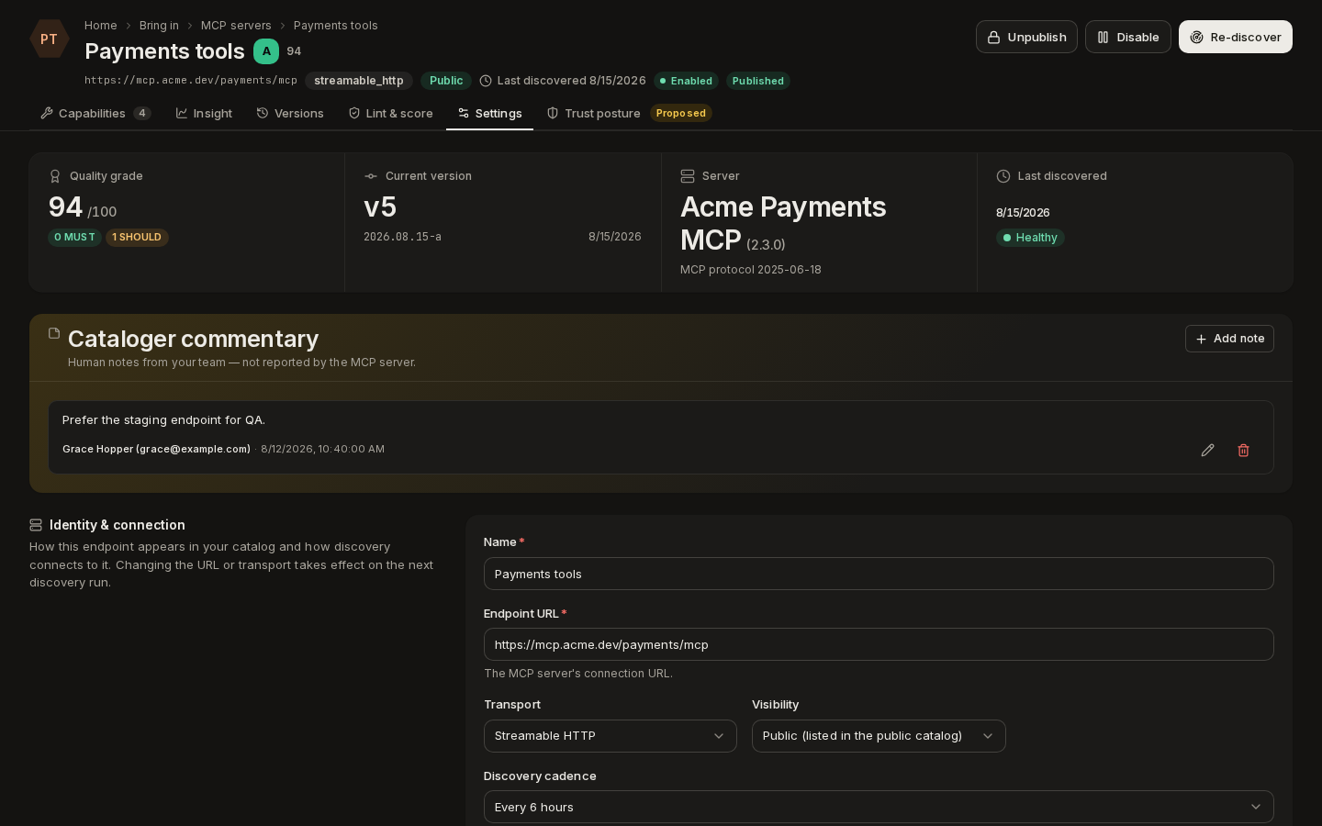
Task: Go to Home in the breadcrumb
Action: [101, 26]
